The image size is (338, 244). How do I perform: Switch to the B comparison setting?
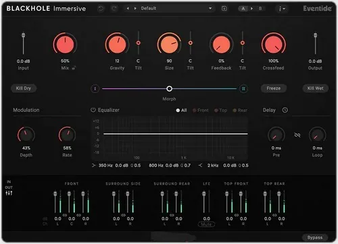[260, 9]
